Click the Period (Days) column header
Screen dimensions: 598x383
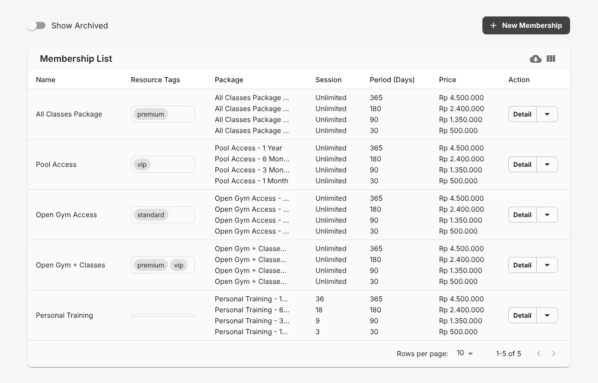pos(392,80)
